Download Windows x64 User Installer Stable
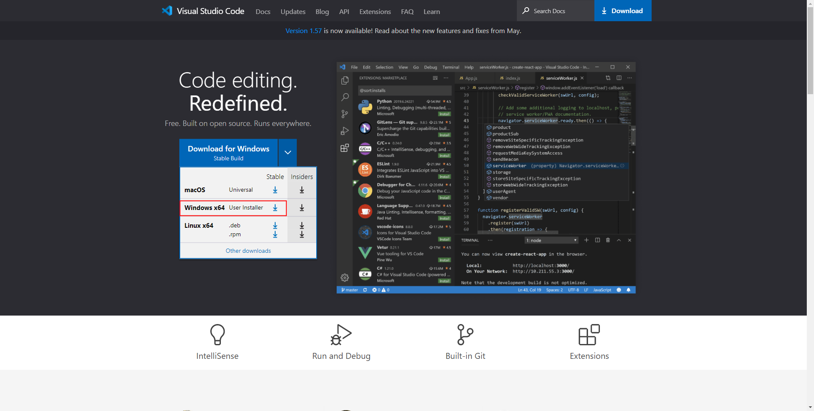Screen dimensions: 814x411 [x=275, y=208]
